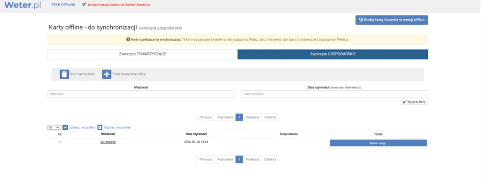Switch to the Zwierzęta TOWARZYSZĄCE tab
Image resolution: width=481 pixels, height=183 pixels.
tap(142, 54)
